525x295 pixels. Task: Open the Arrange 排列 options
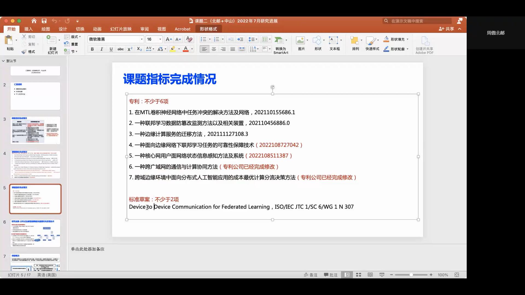point(355,44)
